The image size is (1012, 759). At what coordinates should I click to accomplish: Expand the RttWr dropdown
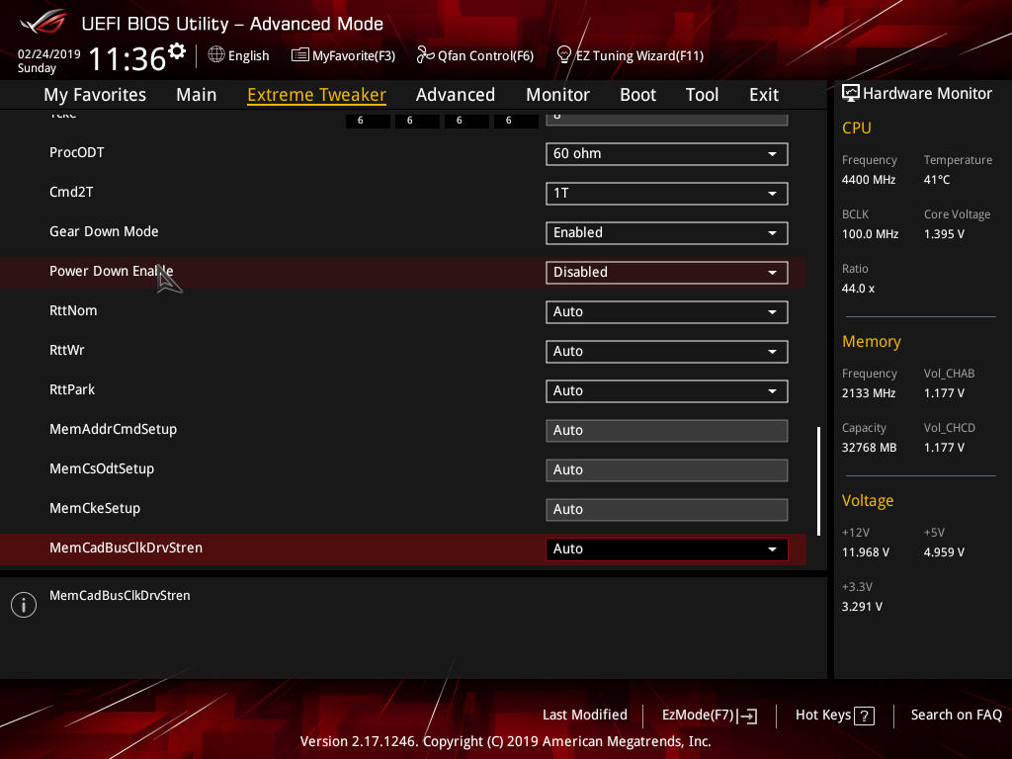point(667,351)
